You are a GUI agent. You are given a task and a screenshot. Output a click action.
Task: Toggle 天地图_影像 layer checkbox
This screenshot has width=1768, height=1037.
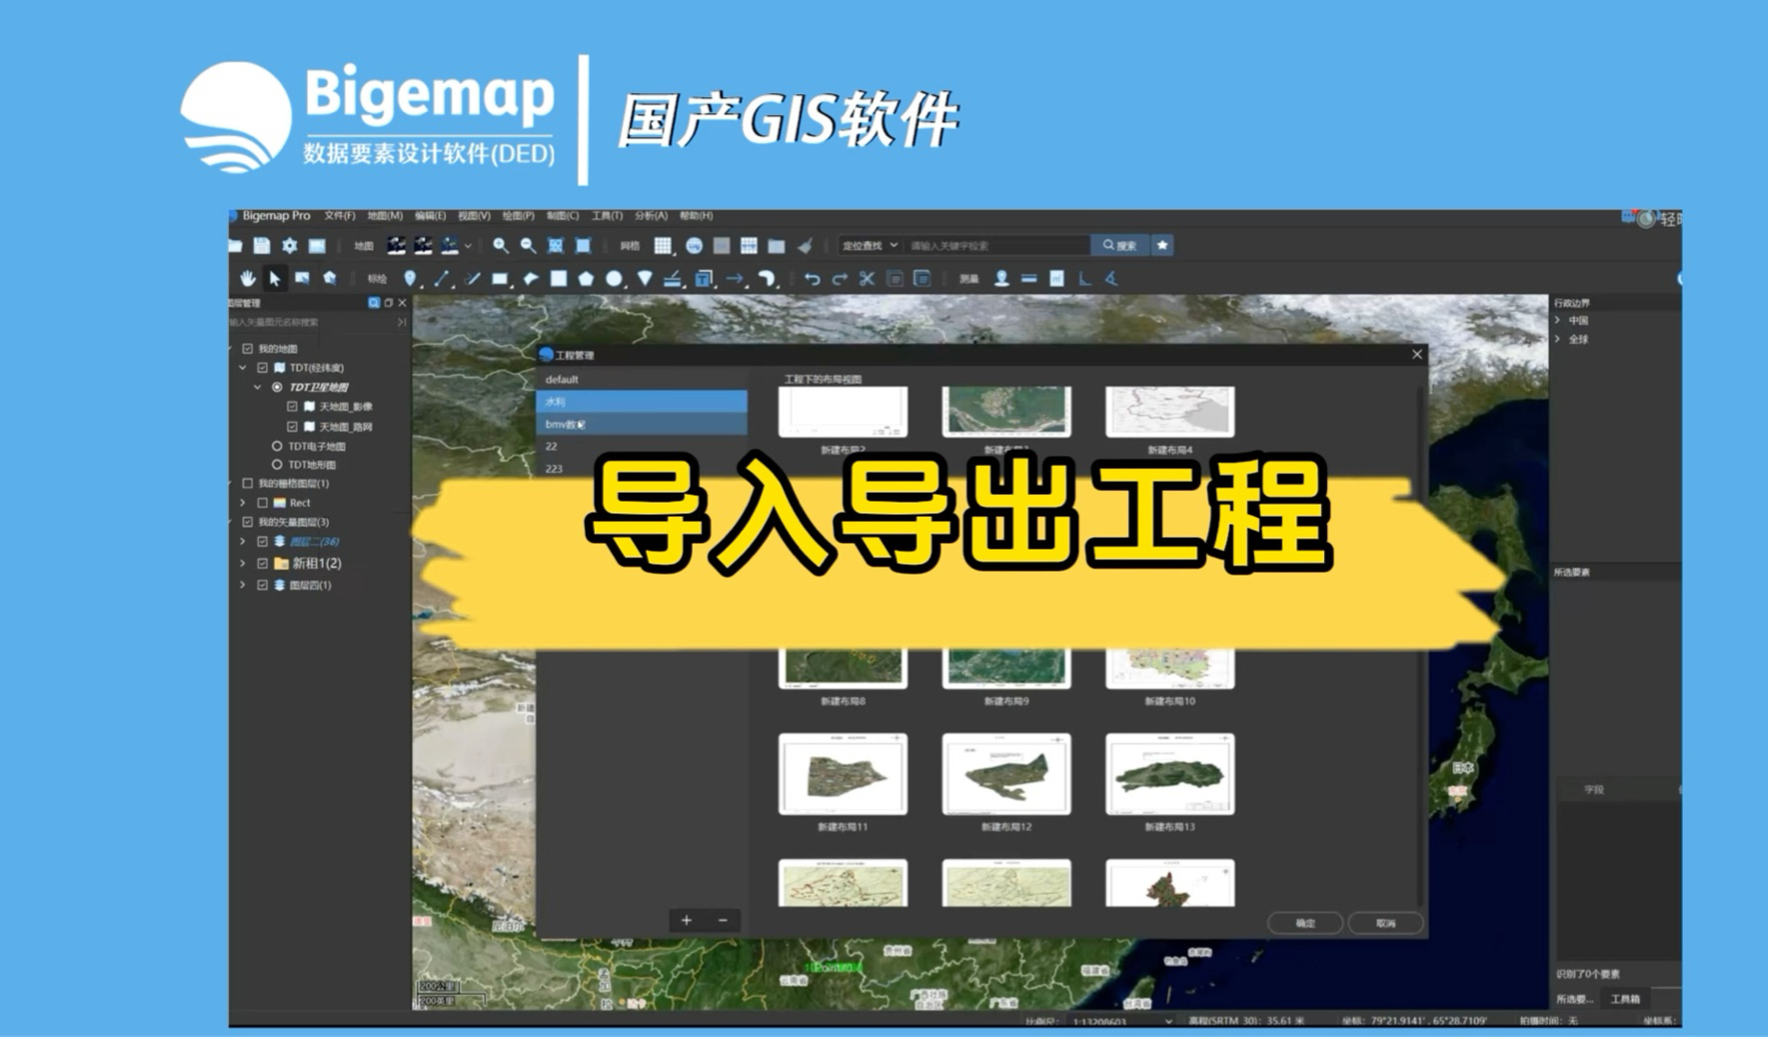pos(292,407)
